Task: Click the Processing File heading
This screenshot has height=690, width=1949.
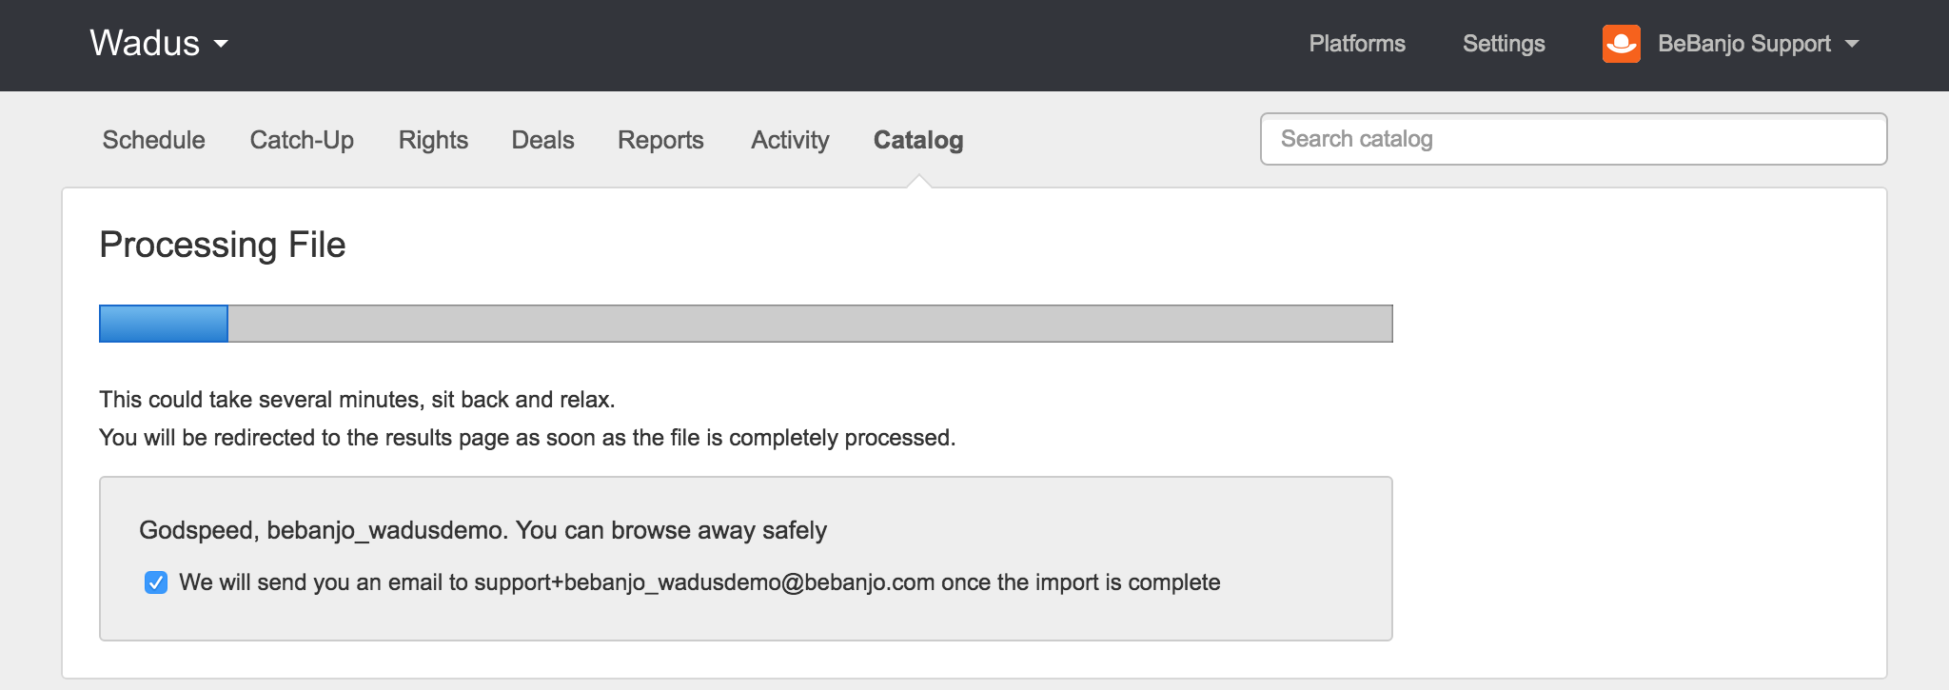Action: [x=223, y=245]
